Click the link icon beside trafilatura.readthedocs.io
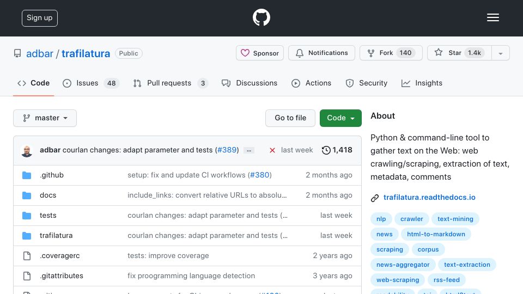The image size is (523, 294). (x=375, y=198)
